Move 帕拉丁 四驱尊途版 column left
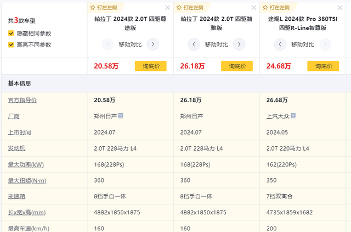 tap(107, 45)
